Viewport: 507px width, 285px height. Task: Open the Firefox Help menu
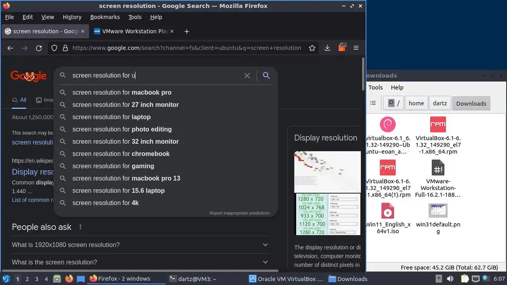pyautogui.click(x=156, y=17)
